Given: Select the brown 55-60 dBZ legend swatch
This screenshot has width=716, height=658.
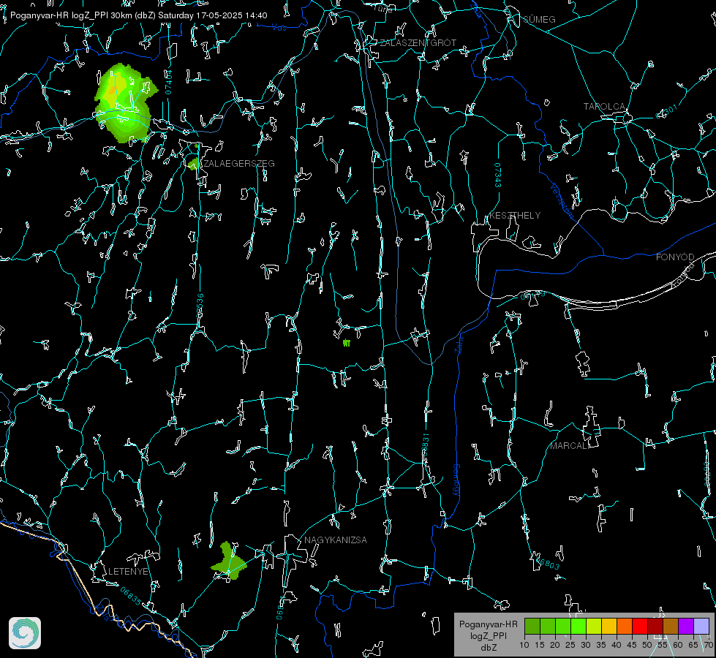Looking at the screenshot, I should coord(671,626).
